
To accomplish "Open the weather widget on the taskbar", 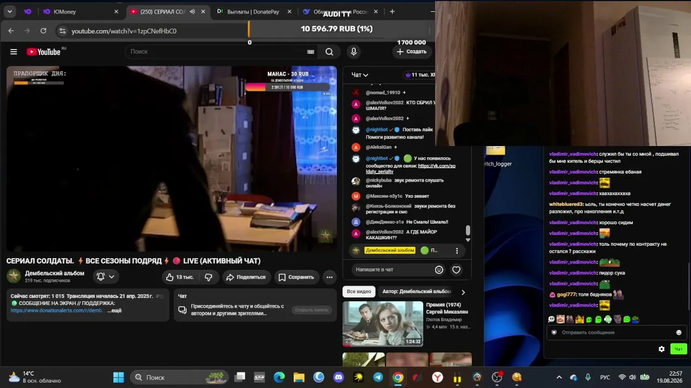I will click(35, 377).
